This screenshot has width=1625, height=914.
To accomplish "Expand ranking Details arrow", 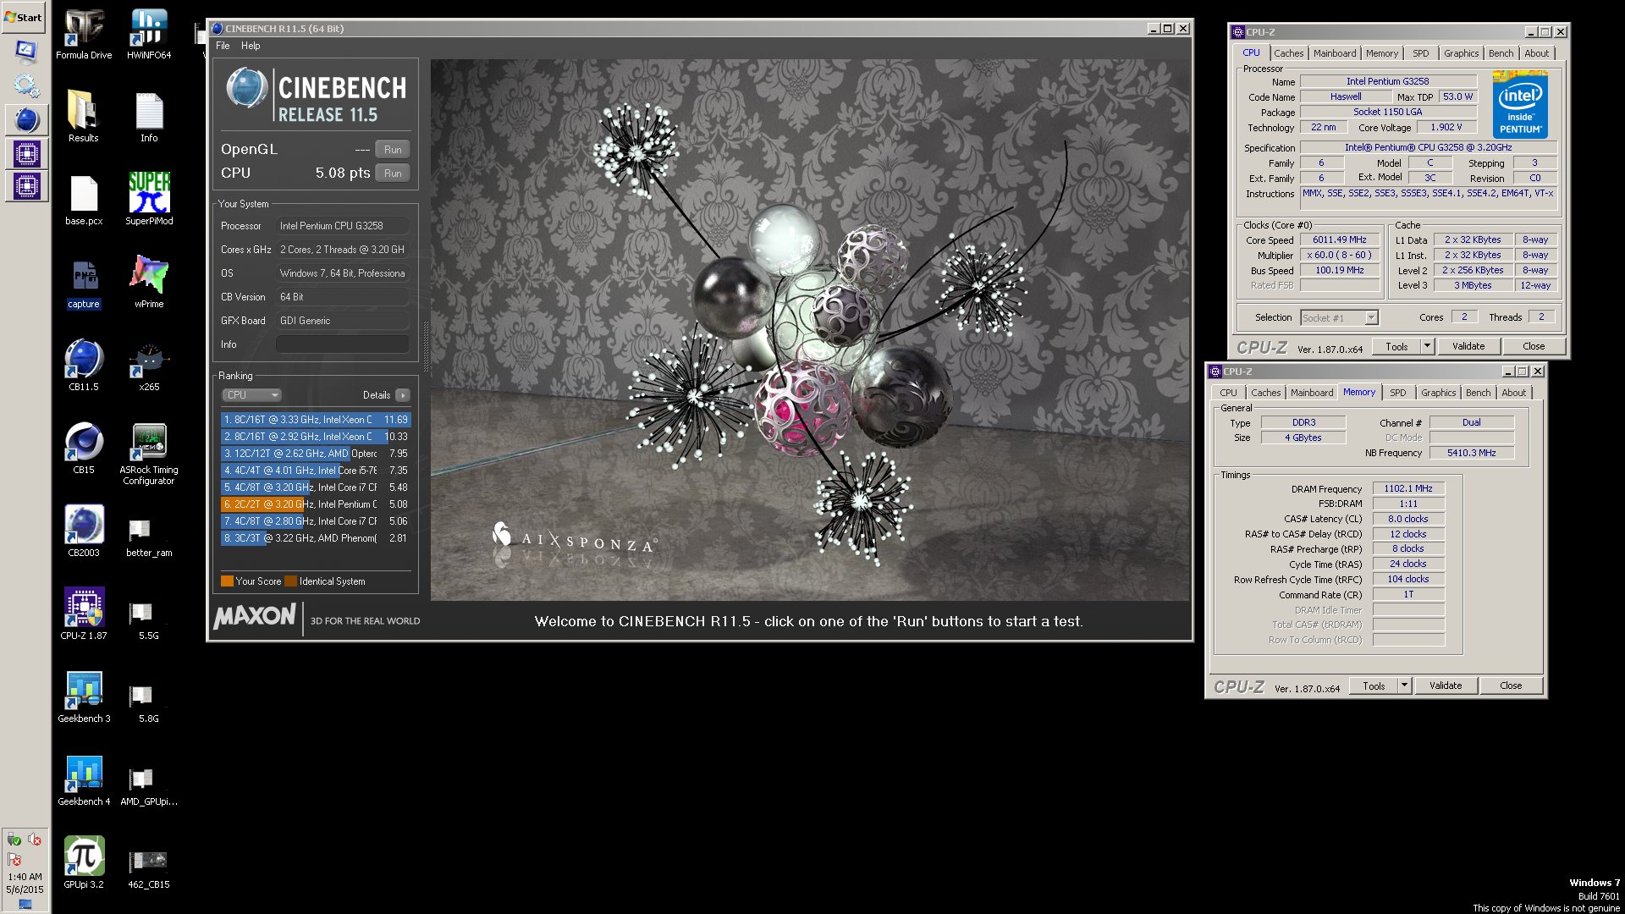I will coord(403,395).
